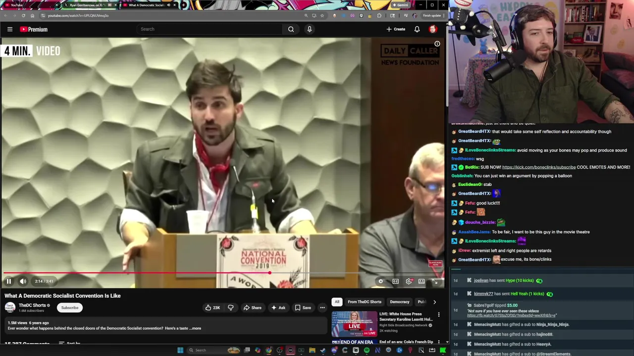Click the Finish update Chrome button
Screen dimensions: 634x356
click(432, 15)
